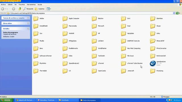Select the uTorrent Turbo Booster folder
The width and height of the screenshot is (182, 102).
tap(132, 63)
